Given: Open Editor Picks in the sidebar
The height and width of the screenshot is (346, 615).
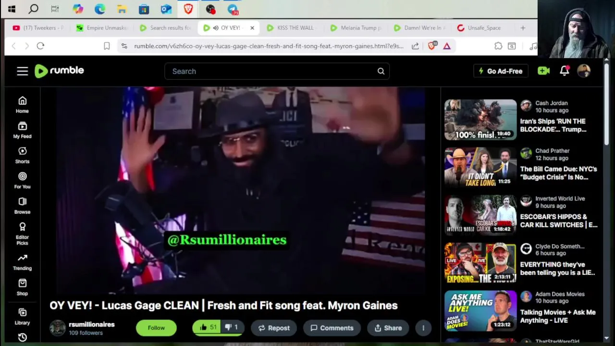Looking at the screenshot, I should (22, 234).
